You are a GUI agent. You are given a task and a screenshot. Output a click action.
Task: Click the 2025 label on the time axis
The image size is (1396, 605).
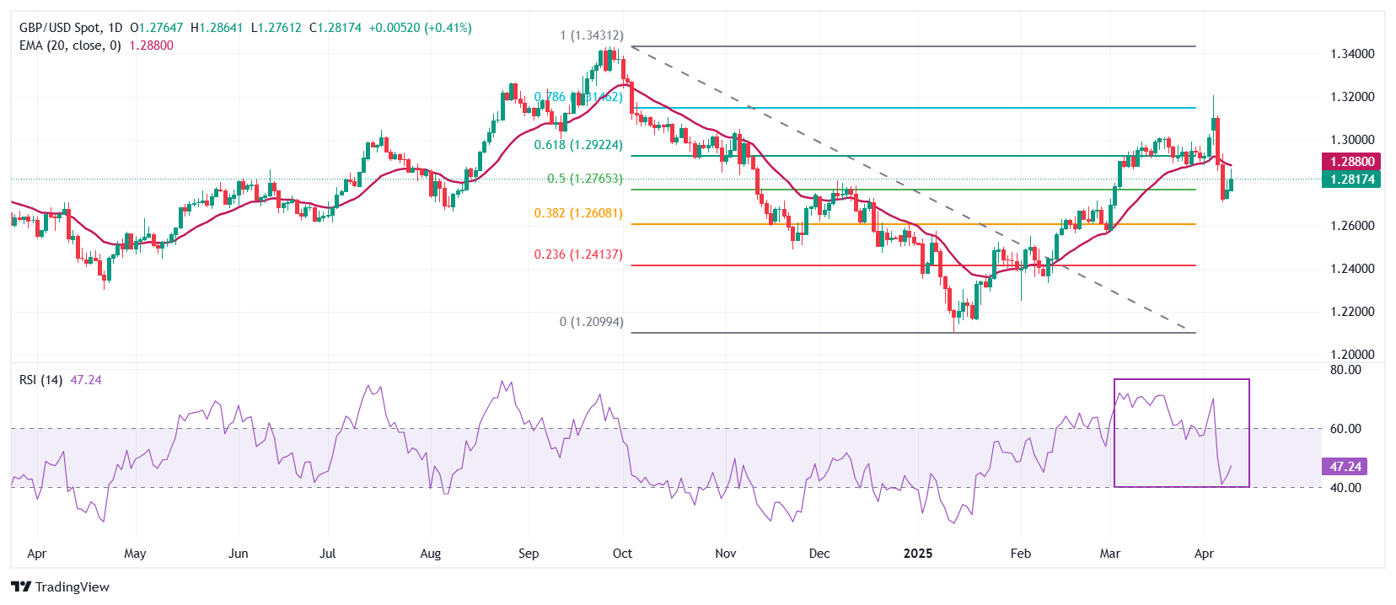917,554
